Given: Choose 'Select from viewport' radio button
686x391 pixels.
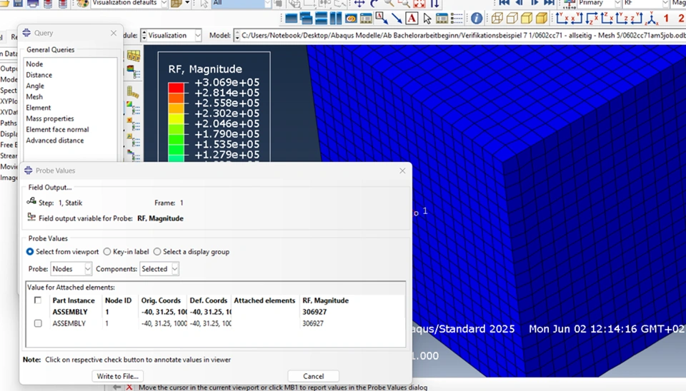Looking at the screenshot, I should [x=30, y=252].
